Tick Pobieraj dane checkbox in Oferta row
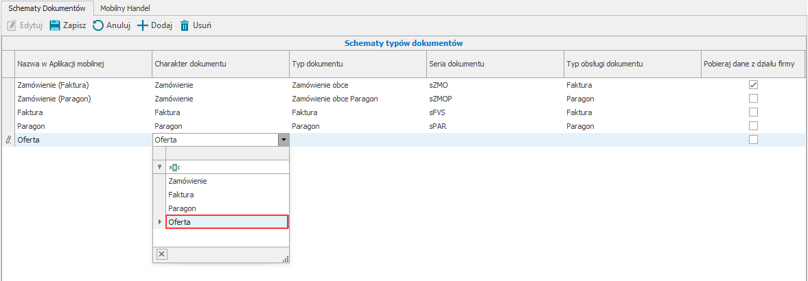The height and width of the screenshot is (281, 808). coord(753,139)
